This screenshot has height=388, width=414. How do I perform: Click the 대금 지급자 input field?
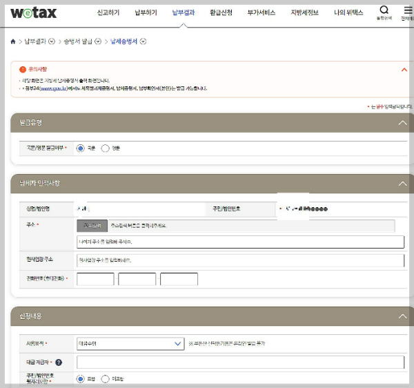240,362
